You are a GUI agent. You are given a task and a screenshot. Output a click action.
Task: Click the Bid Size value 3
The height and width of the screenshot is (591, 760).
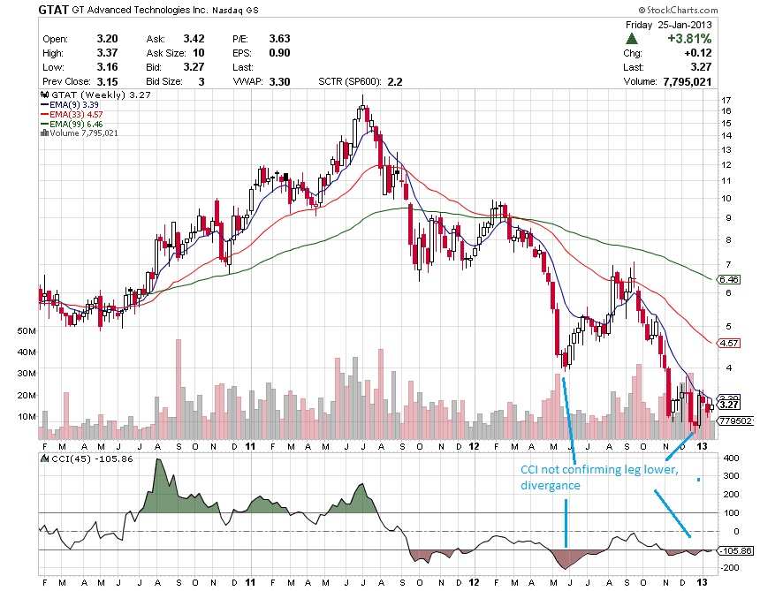(x=201, y=81)
